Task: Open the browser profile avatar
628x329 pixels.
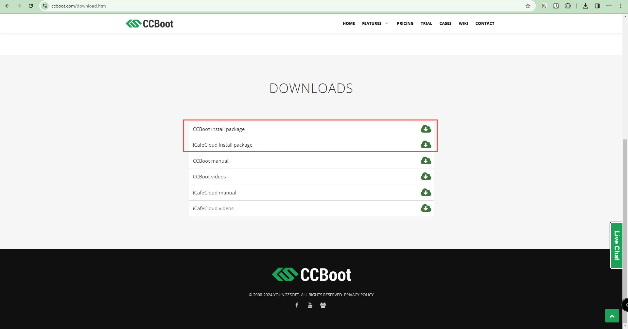Action: [609, 6]
